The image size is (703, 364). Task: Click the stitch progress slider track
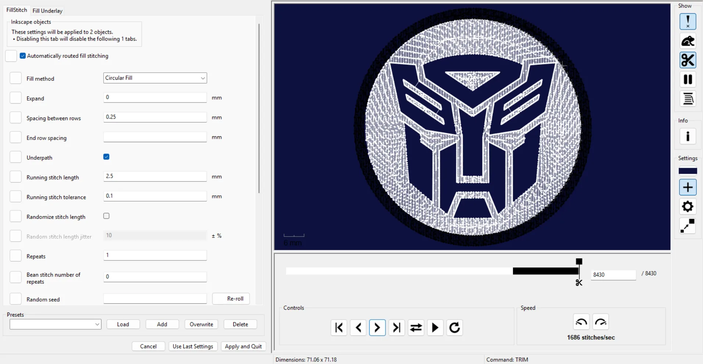pos(433,271)
